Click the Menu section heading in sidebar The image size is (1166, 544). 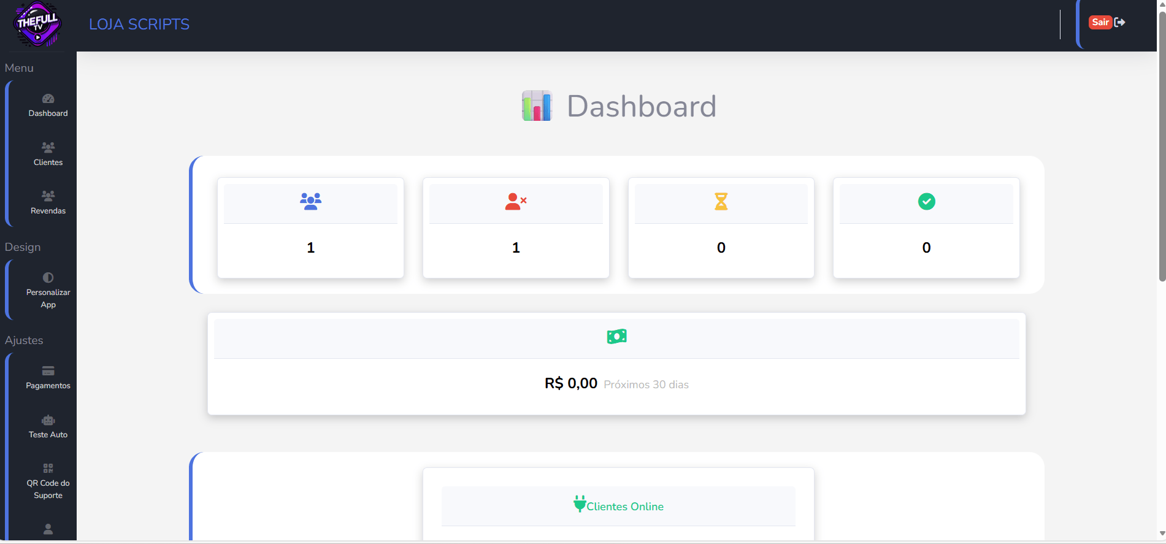(x=19, y=68)
